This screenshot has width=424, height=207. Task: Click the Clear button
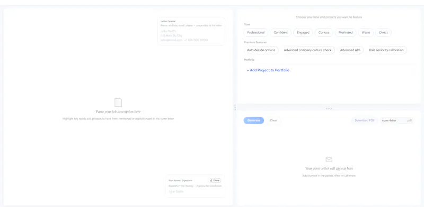273,120
